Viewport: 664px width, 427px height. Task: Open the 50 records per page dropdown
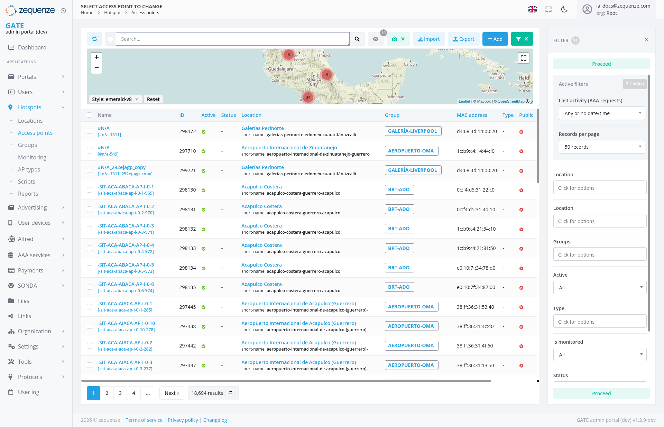tap(601, 147)
